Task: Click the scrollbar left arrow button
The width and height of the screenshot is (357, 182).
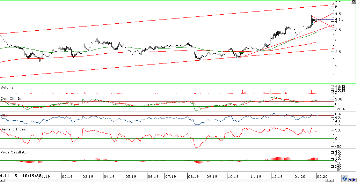Action: (2, 180)
